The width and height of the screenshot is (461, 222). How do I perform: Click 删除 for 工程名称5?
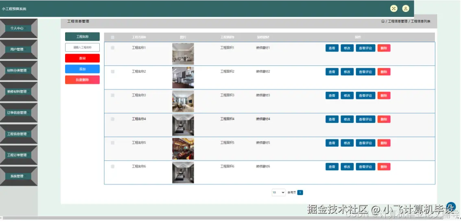tap(384, 143)
